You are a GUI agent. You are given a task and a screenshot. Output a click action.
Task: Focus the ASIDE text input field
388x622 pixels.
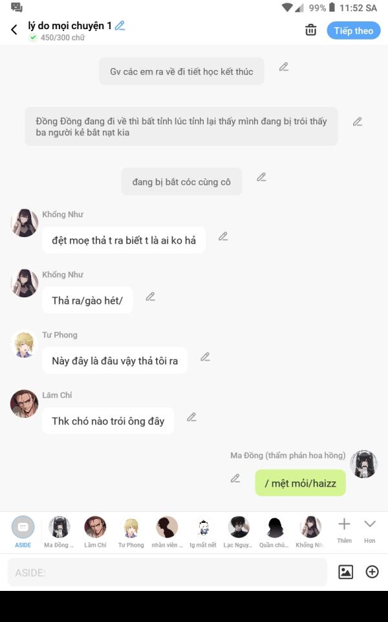167,572
